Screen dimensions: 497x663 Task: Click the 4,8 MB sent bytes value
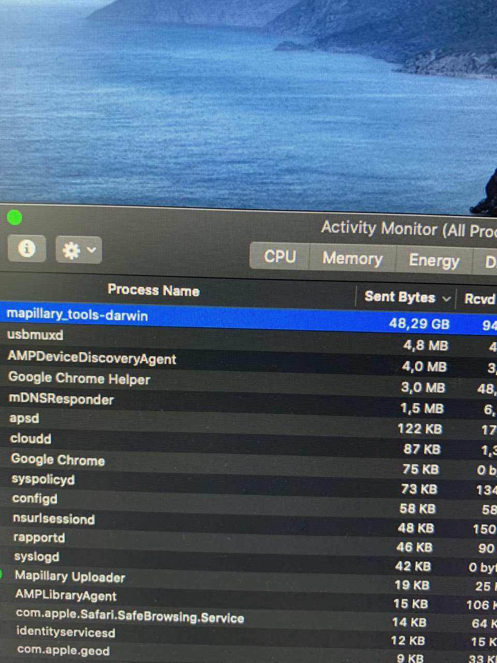coord(425,345)
